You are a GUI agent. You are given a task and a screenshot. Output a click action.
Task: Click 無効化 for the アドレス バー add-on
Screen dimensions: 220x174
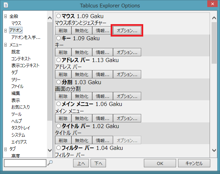[x=81, y=74]
